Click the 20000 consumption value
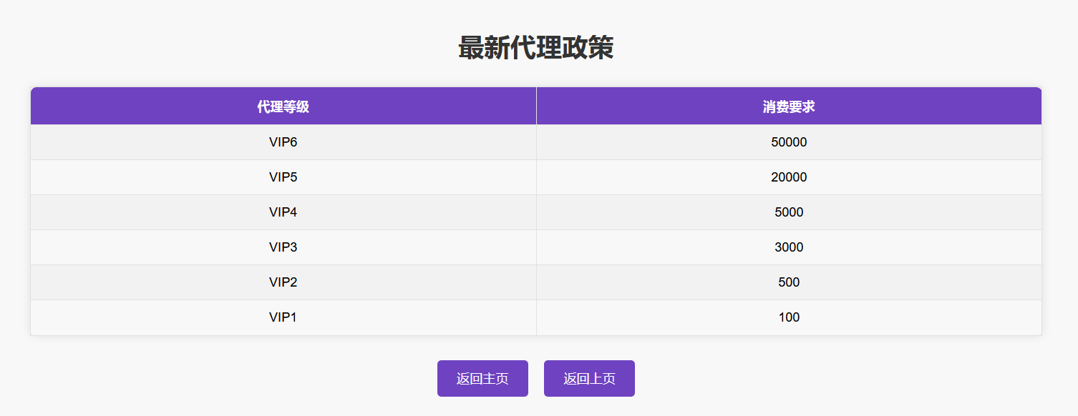Viewport: 1078px width, 416px height. click(x=789, y=177)
